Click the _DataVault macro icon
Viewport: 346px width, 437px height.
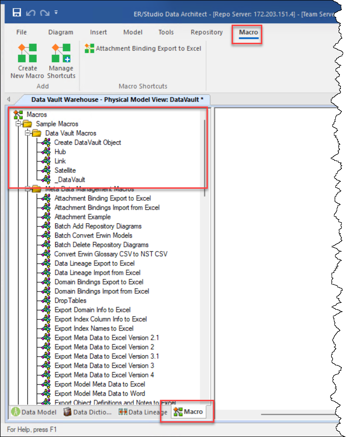pyautogui.click(x=46, y=179)
